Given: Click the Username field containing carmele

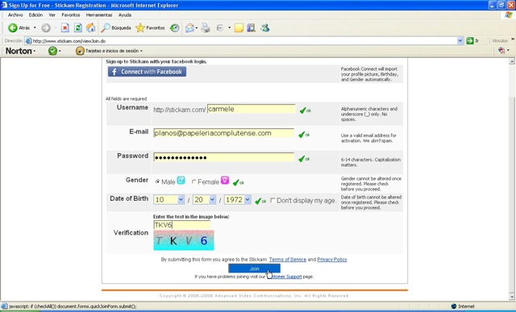Looking at the screenshot, I should (x=252, y=109).
